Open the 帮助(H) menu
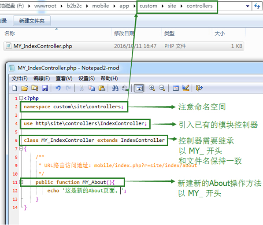This screenshot has height=225, width=263. pyautogui.click(x=109, y=78)
